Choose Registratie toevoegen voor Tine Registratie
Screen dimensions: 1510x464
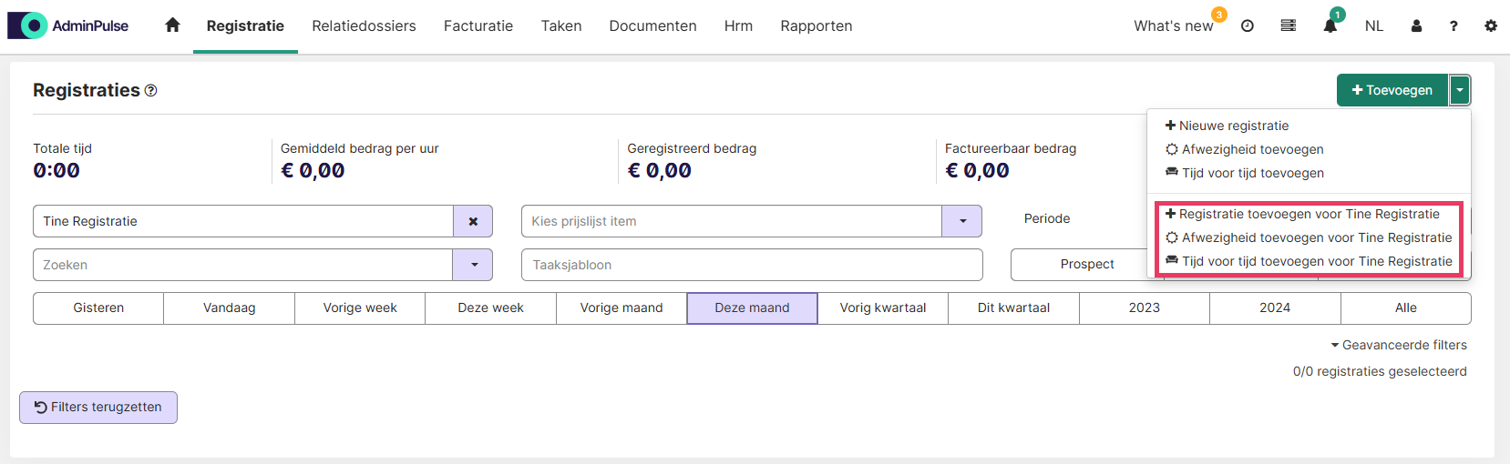point(1302,214)
